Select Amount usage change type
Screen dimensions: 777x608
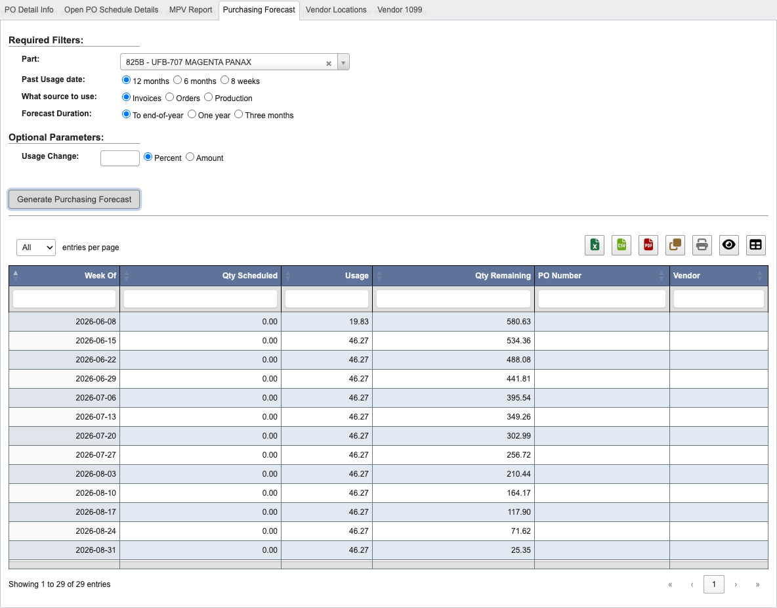[190, 157]
